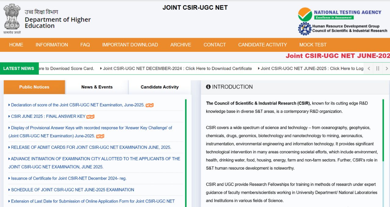Click the Introduction info icon

[x=208, y=87]
